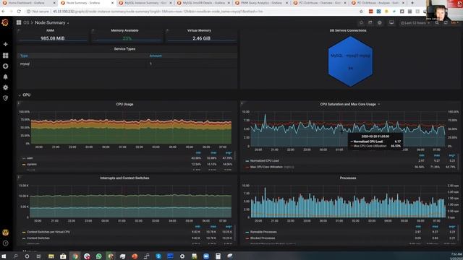Open the Alerting bell icon in sidebar

point(5,77)
